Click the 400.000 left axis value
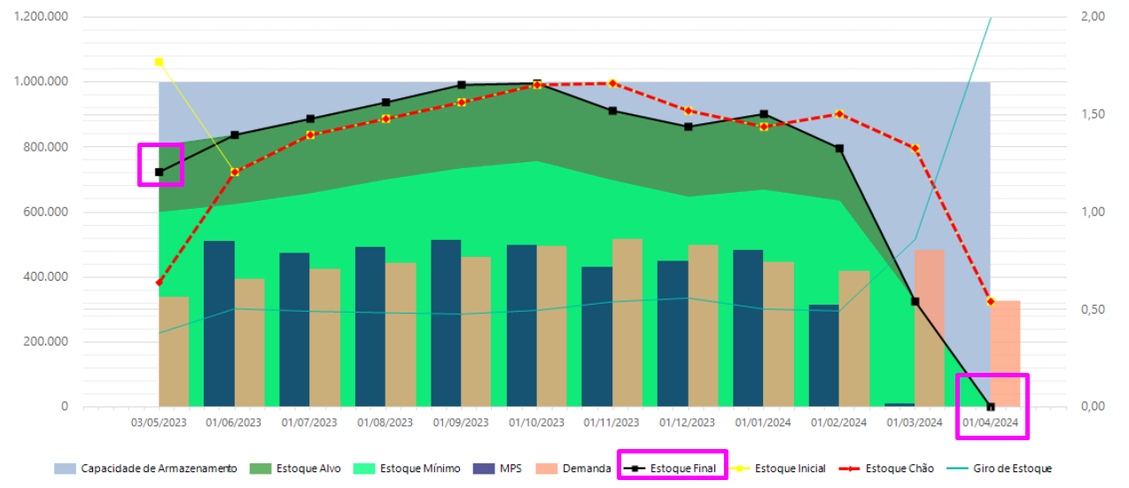Image resolution: width=1129 pixels, height=488 pixels. point(47,277)
